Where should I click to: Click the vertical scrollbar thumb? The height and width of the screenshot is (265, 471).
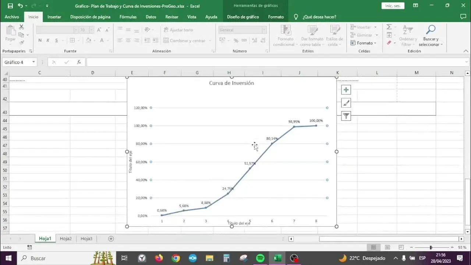click(468, 202)
